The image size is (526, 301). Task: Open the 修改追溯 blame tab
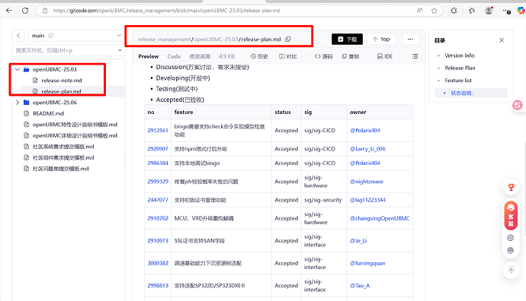tap(200, 56)
